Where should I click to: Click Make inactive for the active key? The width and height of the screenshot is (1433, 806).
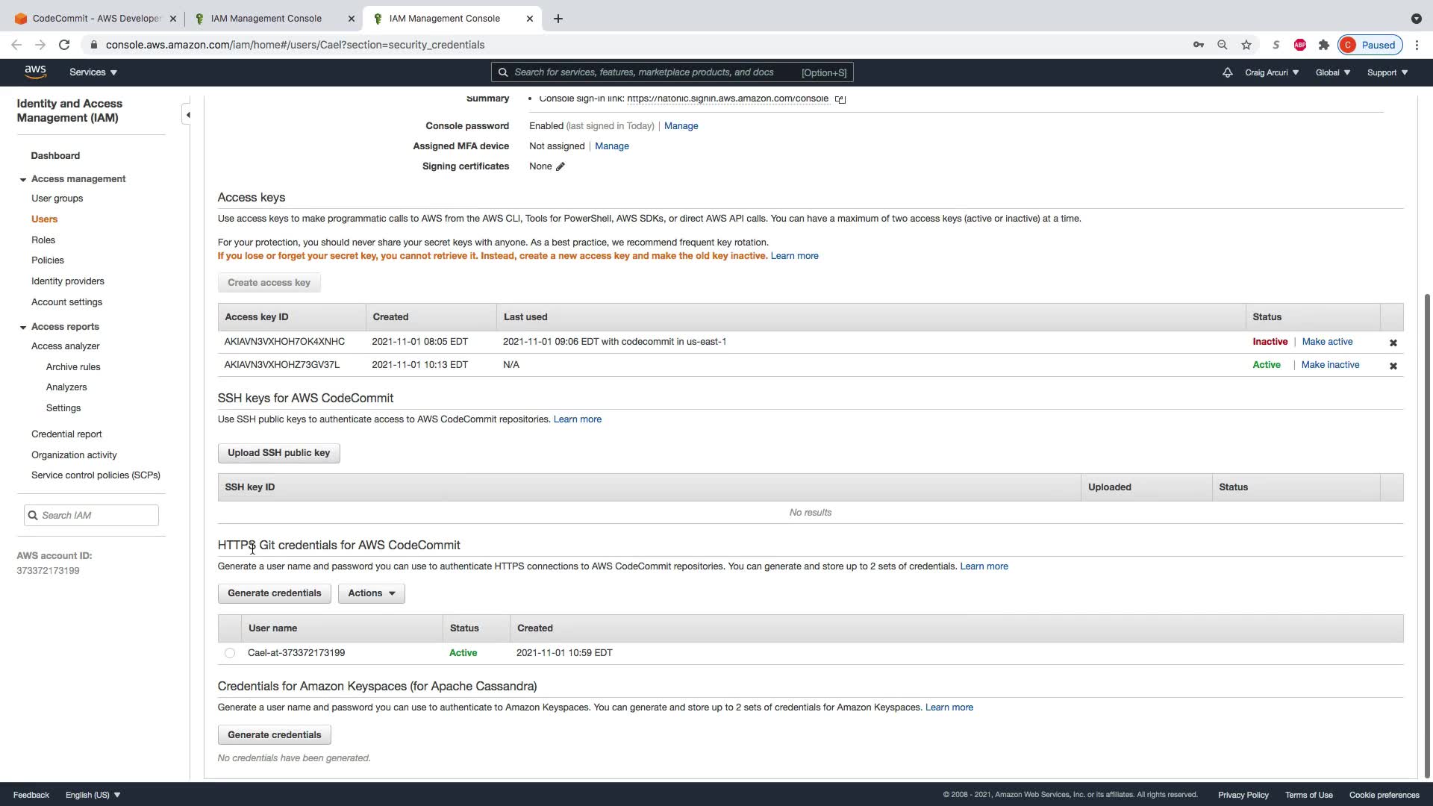tap(1330, 365)
